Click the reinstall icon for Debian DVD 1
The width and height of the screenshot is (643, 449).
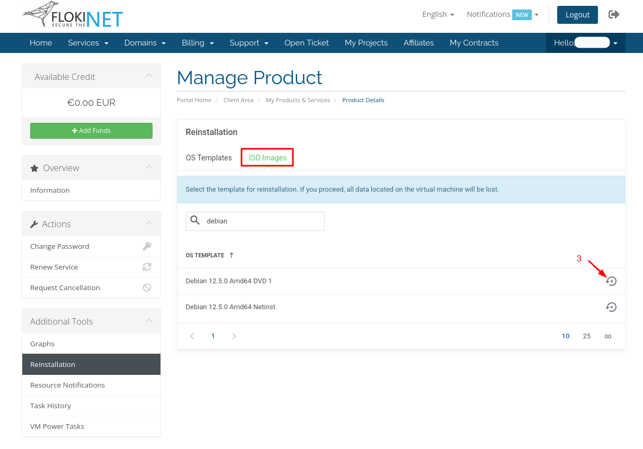(611, 281)
